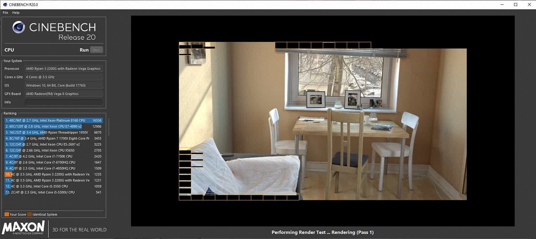Select ranking row Intel Xeon CPU X5650
The image size is (536, 239).
tap(54, 151)
